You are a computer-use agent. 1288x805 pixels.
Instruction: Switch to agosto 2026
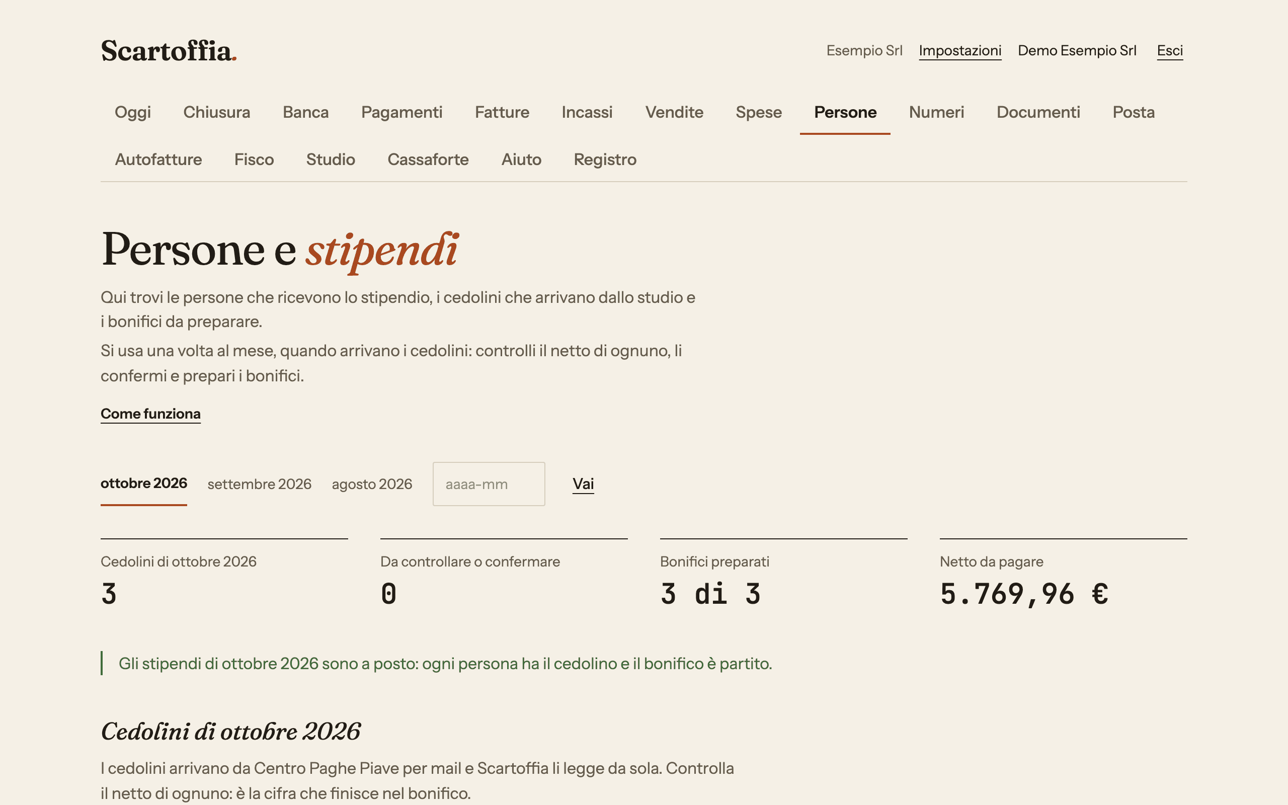(371, 484)
